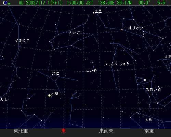Select Jupiter (木星) planet marker

pyautogui.click(x=49, y=95)
